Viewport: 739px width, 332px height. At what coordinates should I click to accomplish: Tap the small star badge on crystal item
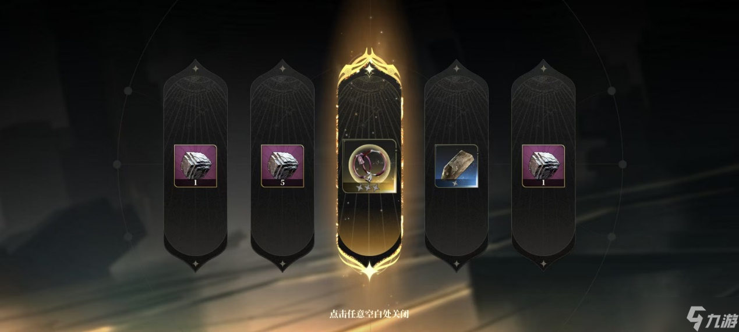click(454, 183)
